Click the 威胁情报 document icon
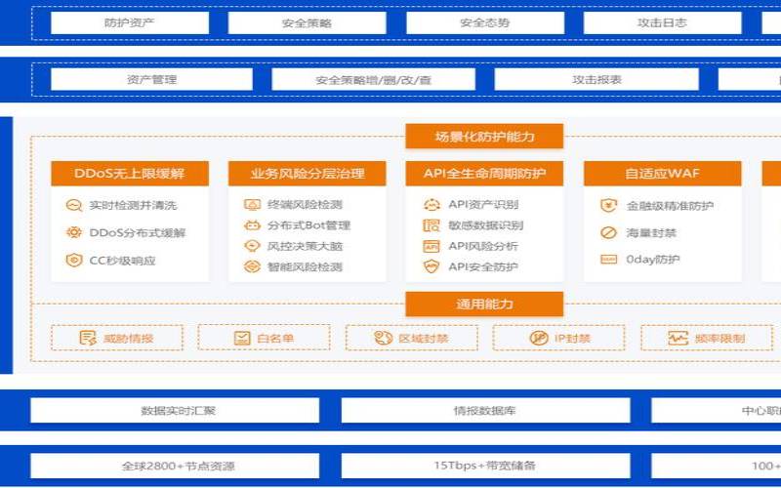 [88, 338]
